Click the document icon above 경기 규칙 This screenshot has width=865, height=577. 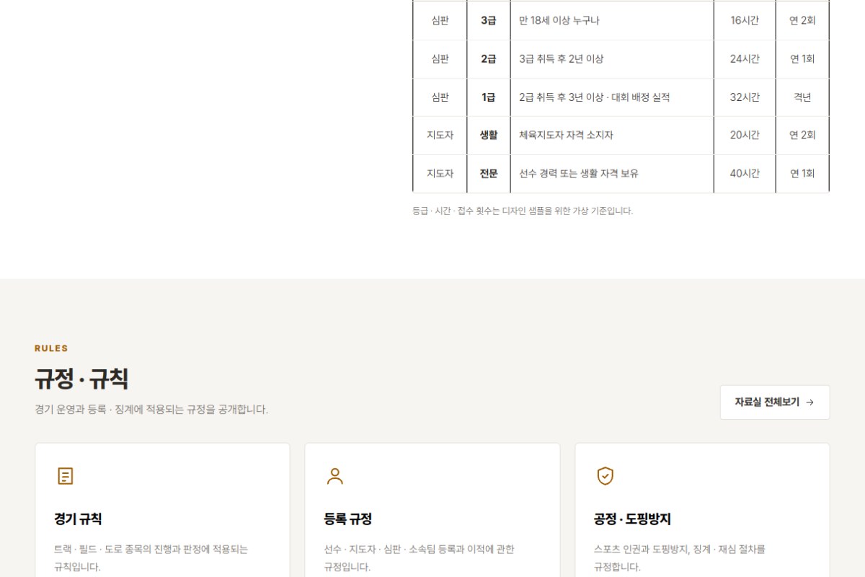coord(66,476)
